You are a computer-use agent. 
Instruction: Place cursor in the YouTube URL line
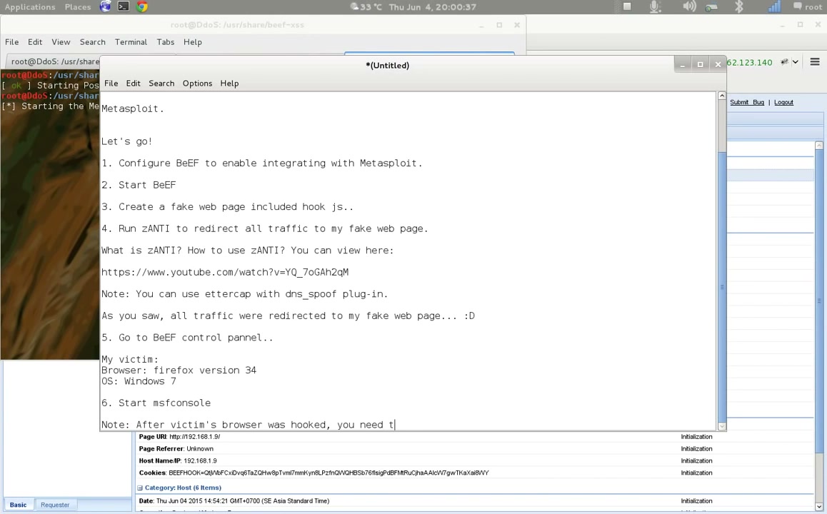tap(225, 272)
